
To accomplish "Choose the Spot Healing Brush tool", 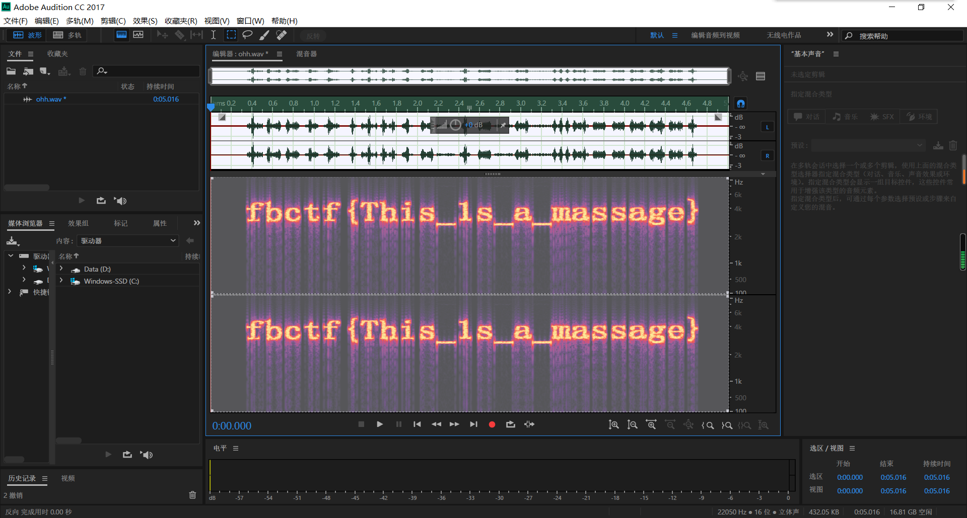I will tap(282, 35).
